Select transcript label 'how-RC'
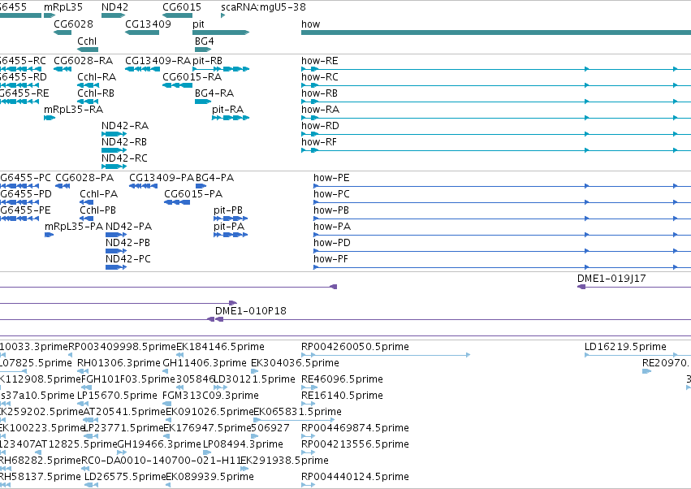Image resolution: width=691 pixels, height=489 pixels. point(319,77)
